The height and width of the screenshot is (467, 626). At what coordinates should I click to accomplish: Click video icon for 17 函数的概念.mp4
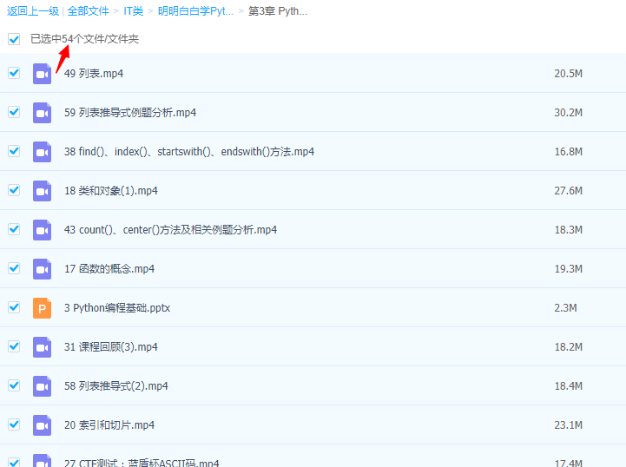(x=43, y=269)
